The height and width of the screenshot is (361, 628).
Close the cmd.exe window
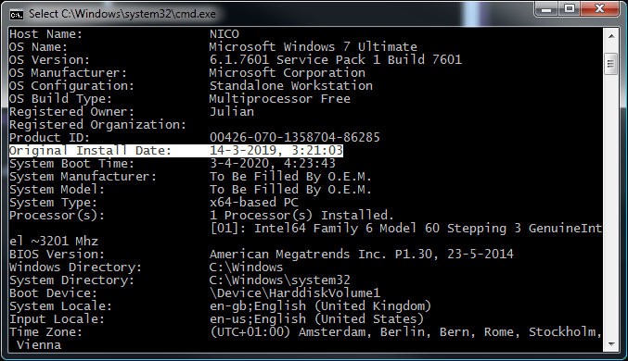pos(599,9)
